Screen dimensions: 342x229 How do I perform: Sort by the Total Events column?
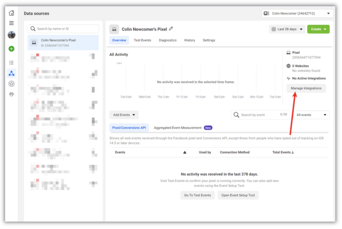point(283,152)
